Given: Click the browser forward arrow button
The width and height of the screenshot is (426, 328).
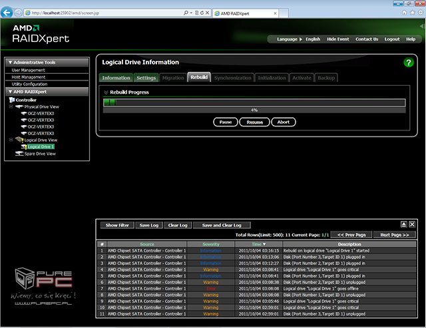Looking at the screenshot, I should [x=18, y=13].
